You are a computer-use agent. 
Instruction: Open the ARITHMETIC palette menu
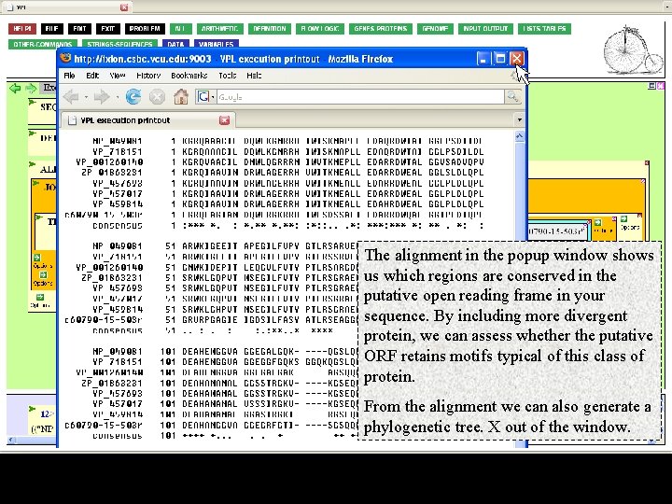pos(219,29)
